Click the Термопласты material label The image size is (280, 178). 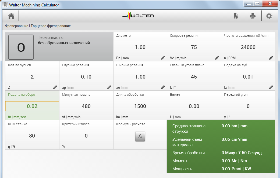(51, 38)
